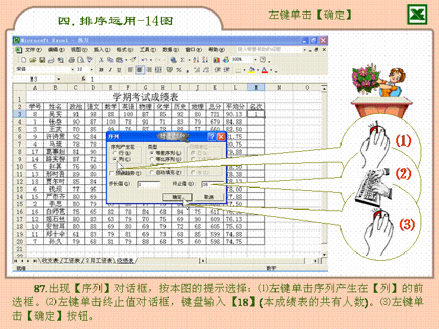Select the 行 (row) radio button
The width and height of the screenshot is (439, 329).
click(114, 153)
